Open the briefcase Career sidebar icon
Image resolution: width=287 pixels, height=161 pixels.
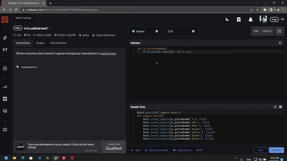[5, 68]
